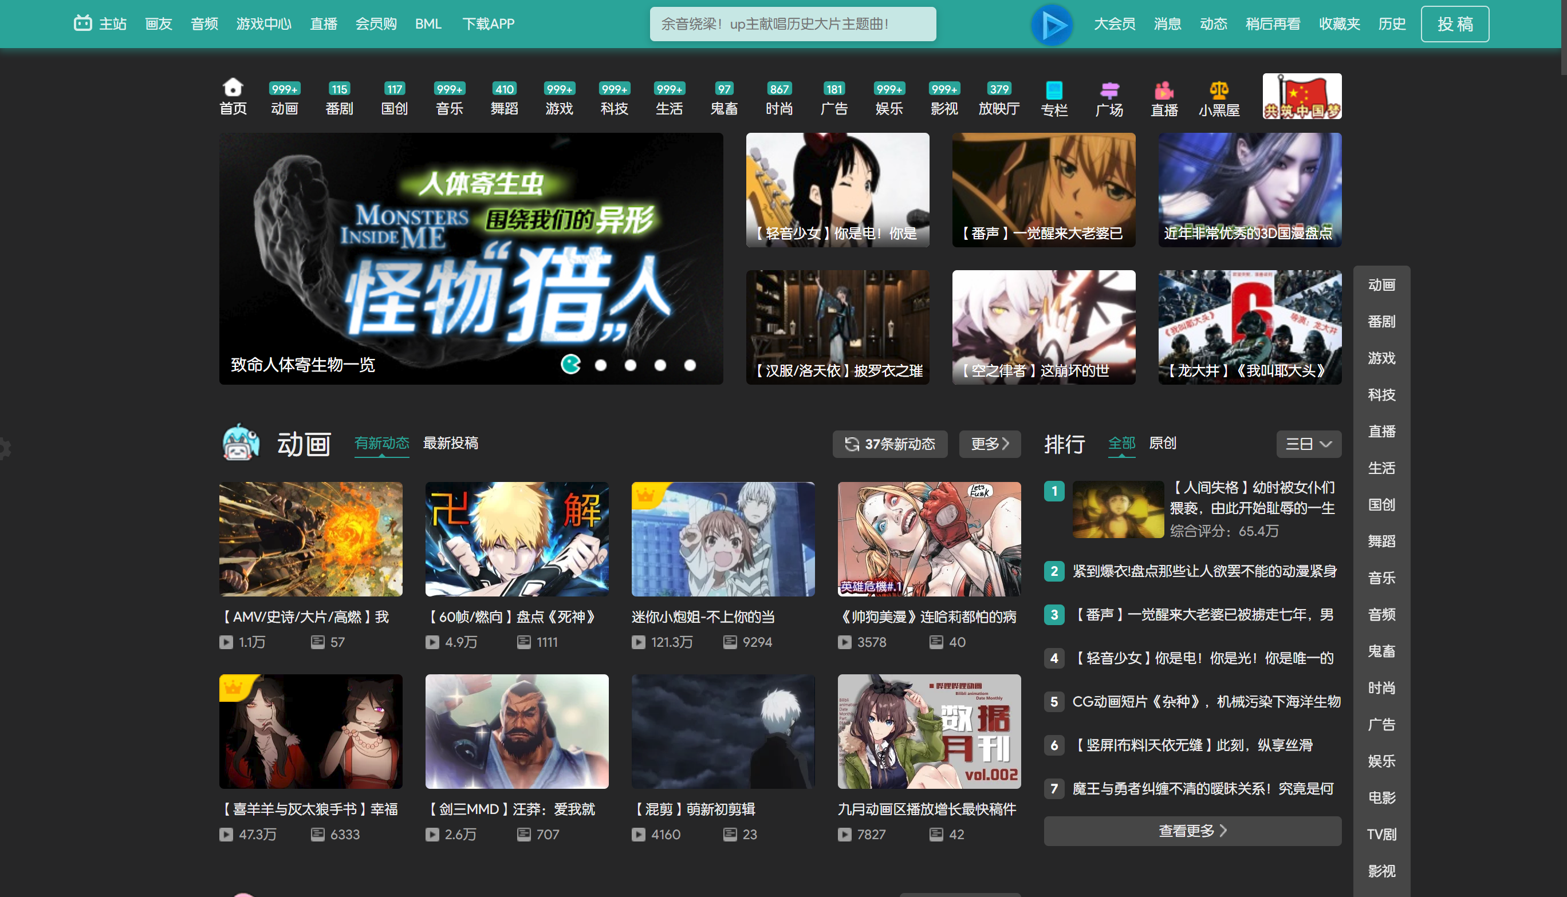Click the 直播 live camera icon
The width and height of the screenshot is (1567, 897).
point(1164,90)
